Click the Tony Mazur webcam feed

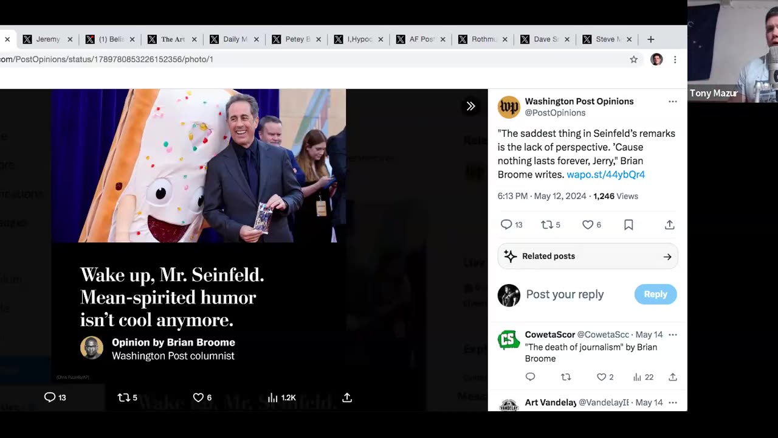(732, 51)
